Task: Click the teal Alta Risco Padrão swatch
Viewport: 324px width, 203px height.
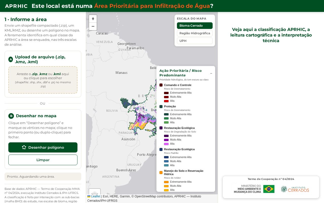Action: pos(166,165)
